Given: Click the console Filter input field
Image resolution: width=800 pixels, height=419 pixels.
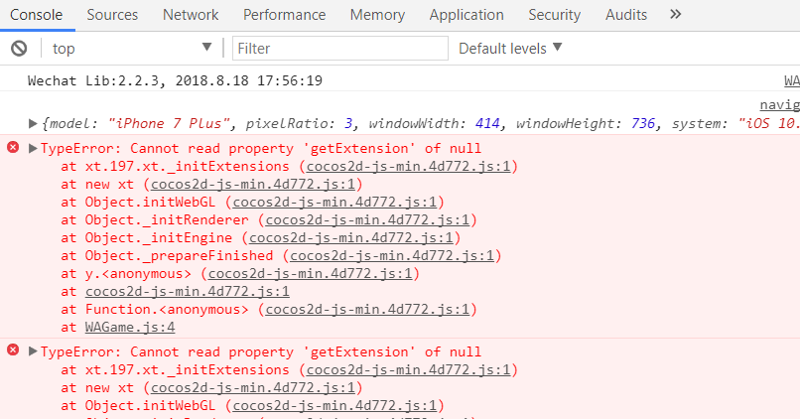Looking at the screenshot, I should coord(337,49).
